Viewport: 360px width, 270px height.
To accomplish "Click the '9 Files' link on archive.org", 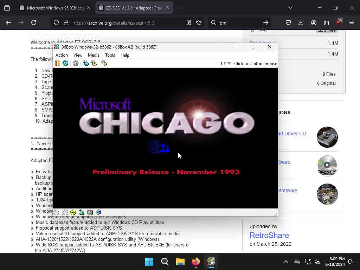I will point(329,74).
